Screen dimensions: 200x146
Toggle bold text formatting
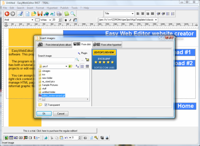click(66, 20)
